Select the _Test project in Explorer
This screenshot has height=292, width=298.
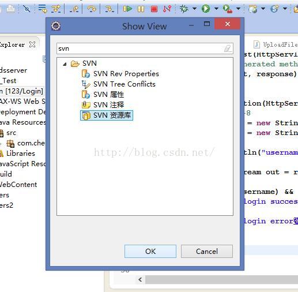pos(8,81)
